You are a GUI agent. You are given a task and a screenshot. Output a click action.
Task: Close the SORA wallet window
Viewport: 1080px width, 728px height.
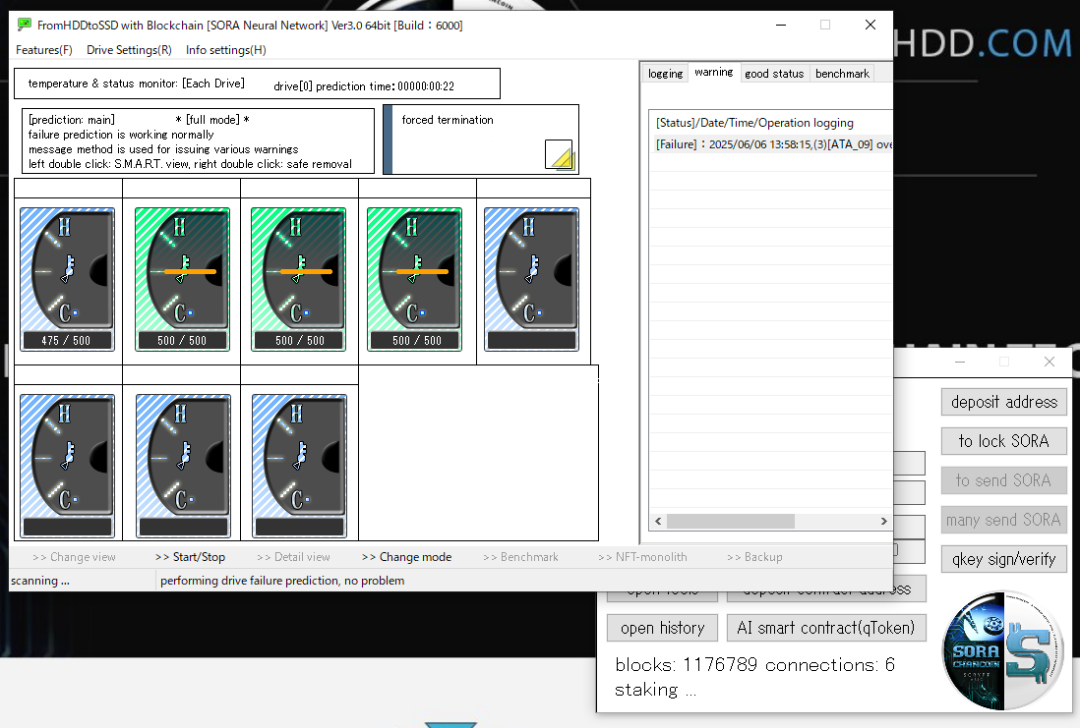[x=1049, y=362]
